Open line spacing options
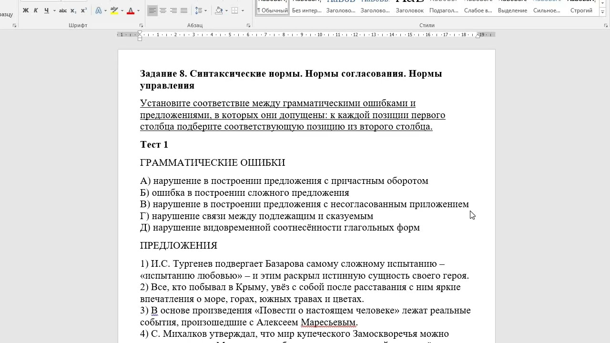 click(198, 10)
